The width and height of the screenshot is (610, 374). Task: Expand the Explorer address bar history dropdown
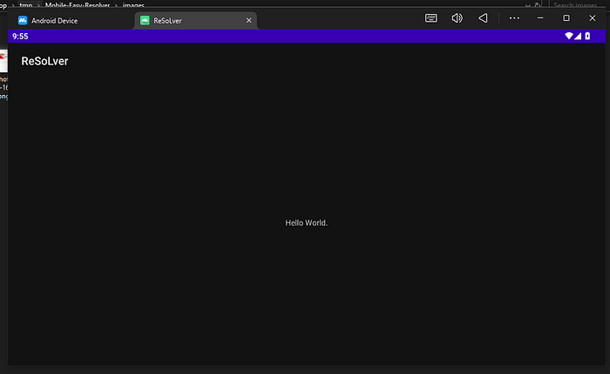527,5
